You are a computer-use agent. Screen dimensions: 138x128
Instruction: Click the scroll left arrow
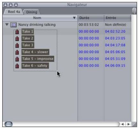123,124
